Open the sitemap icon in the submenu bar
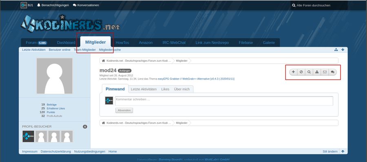Viewport: 367px width, 162px height. 336,50
